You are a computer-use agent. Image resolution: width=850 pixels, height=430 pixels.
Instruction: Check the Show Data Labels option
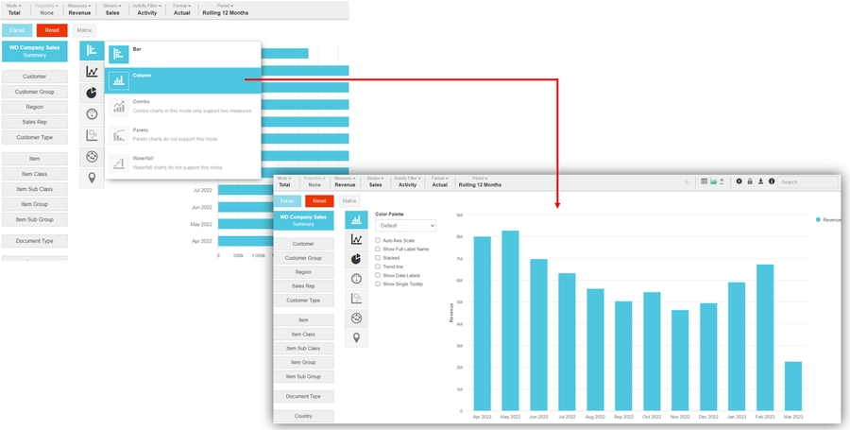(378, 275)
